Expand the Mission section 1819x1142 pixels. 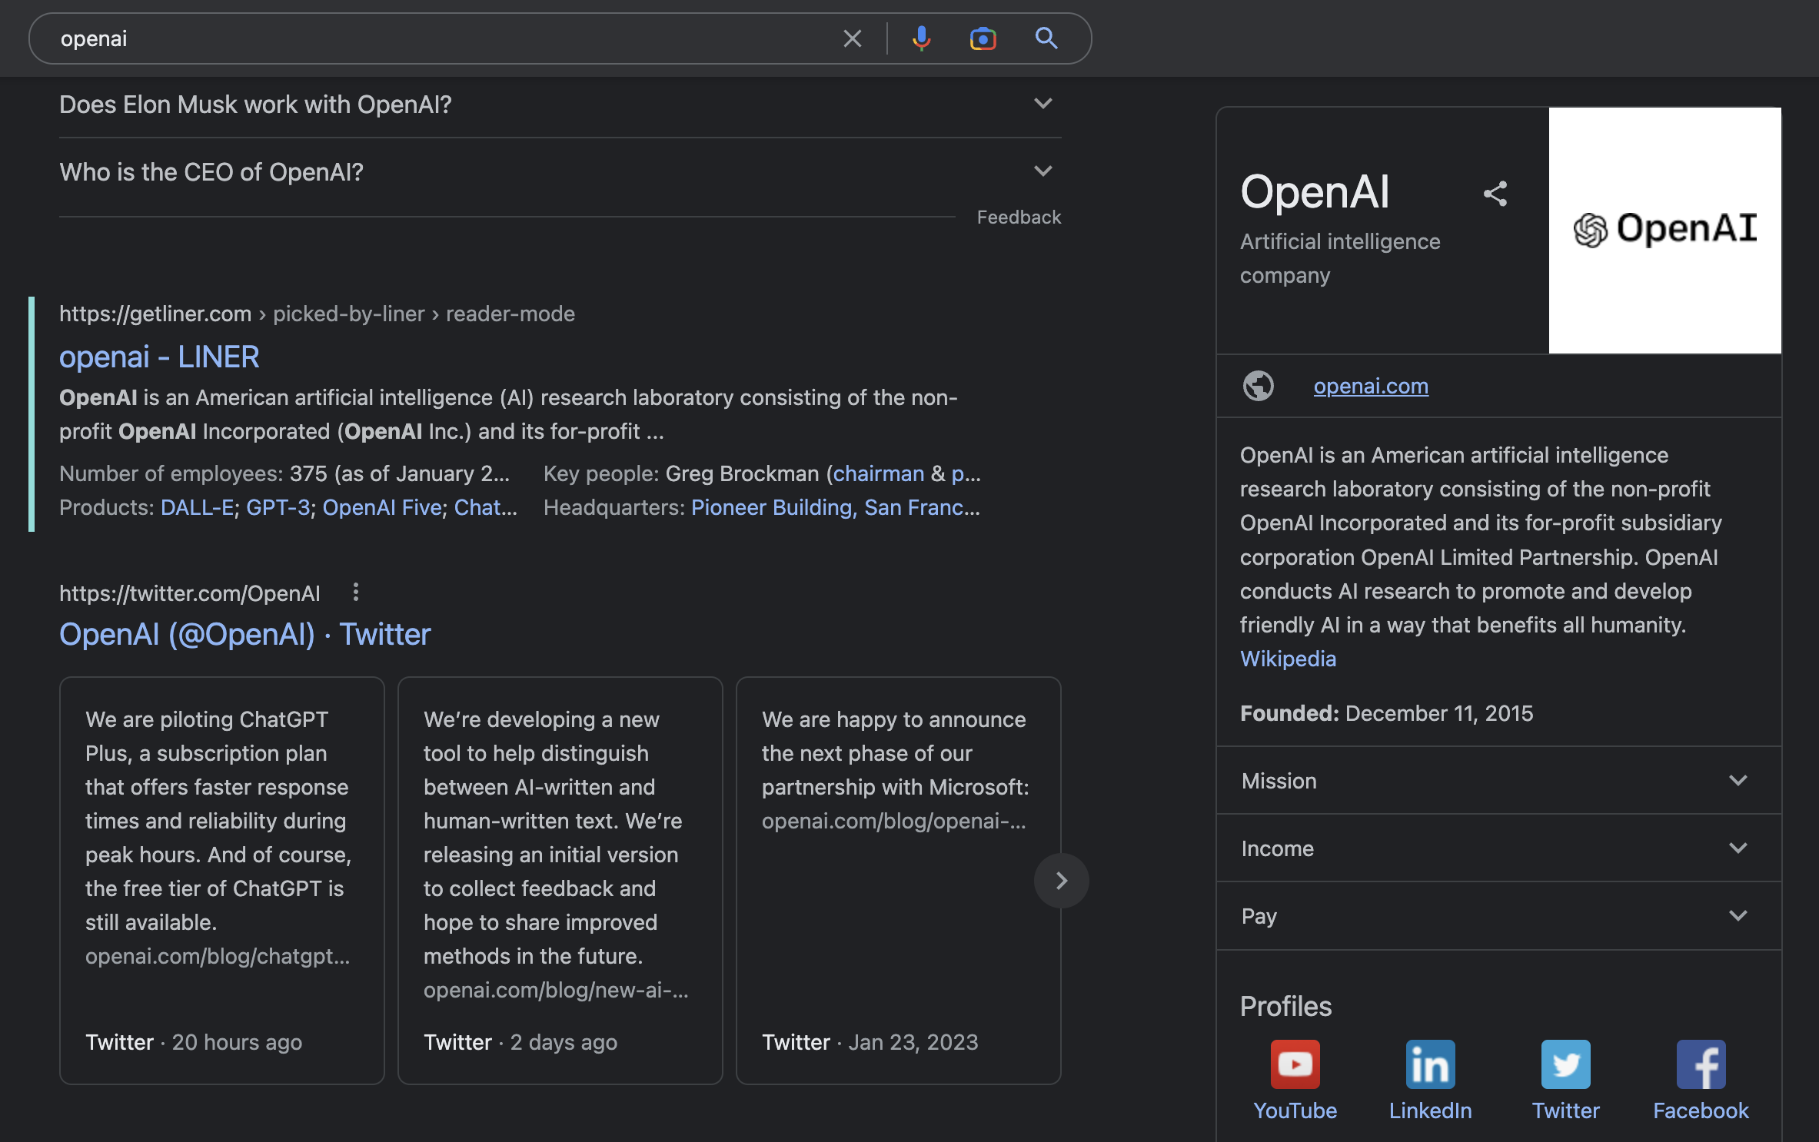(1739, 781)
